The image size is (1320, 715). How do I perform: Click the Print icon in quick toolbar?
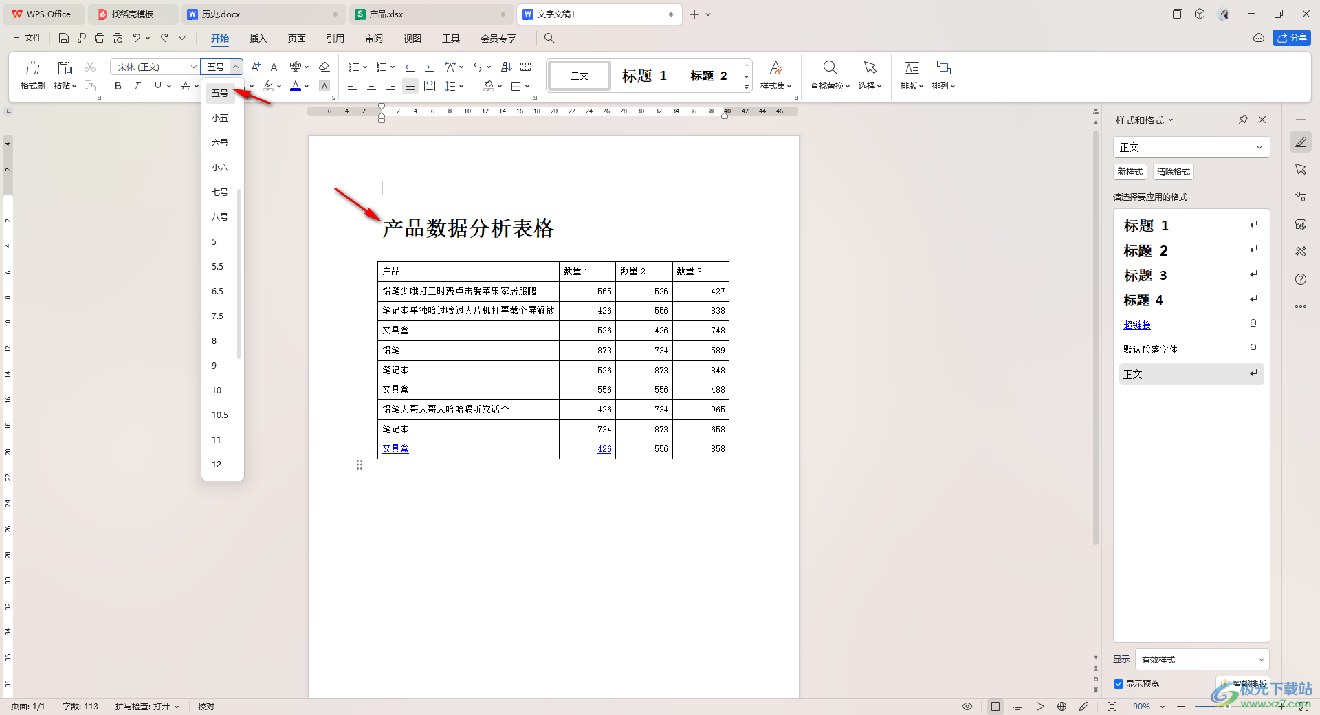click(100, 38)
